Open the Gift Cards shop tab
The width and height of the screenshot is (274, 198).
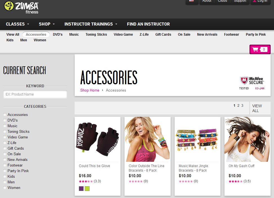pyautogui.click(x=163, y=35)
